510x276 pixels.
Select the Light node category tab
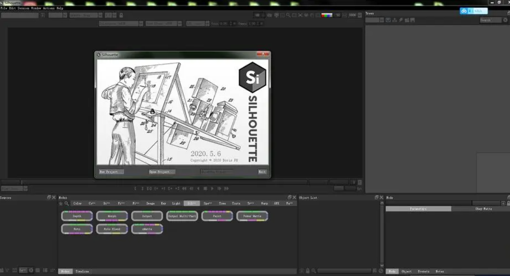pos(176,204)
